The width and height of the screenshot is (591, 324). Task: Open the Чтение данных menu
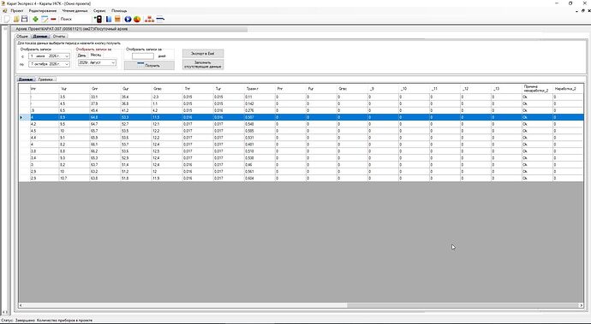(x=75, y=11)
